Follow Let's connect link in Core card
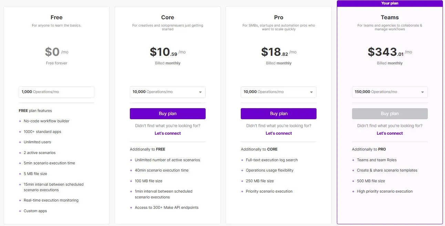This screenshot has width=445, height=226. (168, 133)
